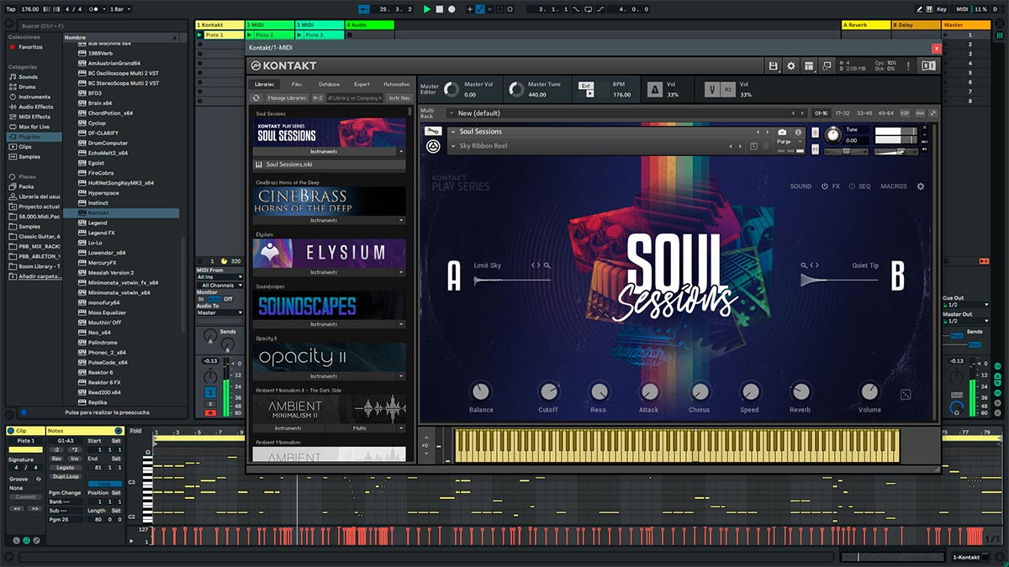Image resolution: width=1009 pixels, height=567 pixels.
Task: Mute Soul Sessions with the M button
Action: (x=816, y=150)
